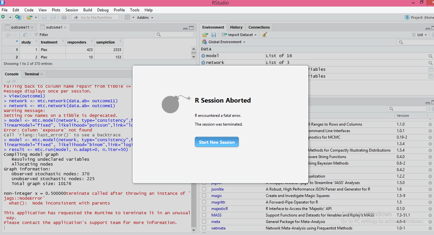Close the Terminal tab

point(42,74)
